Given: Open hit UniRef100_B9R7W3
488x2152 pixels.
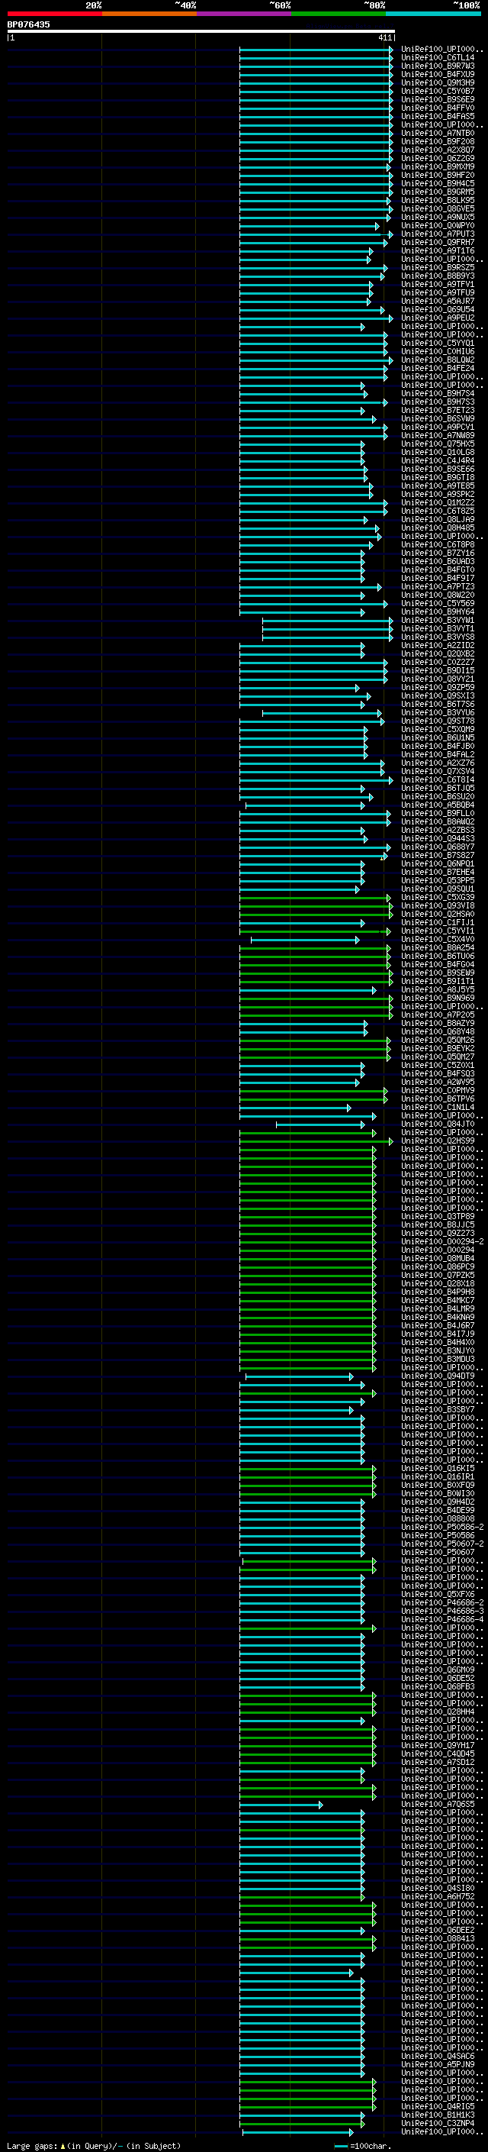Looking at the screenshot, I should [x=437, y=66].
